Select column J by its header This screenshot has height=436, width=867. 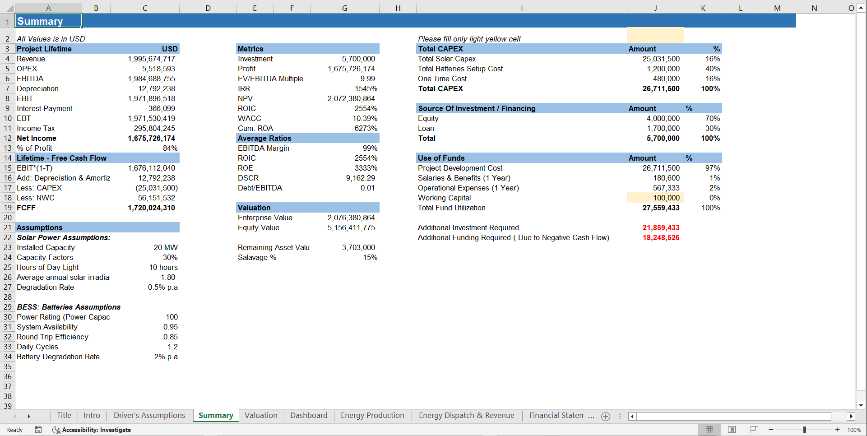[x=655, y=8]
